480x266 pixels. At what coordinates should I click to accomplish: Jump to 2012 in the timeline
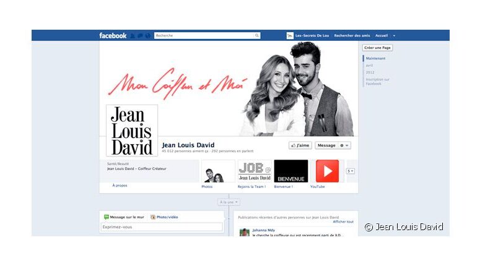pos(370,72)
